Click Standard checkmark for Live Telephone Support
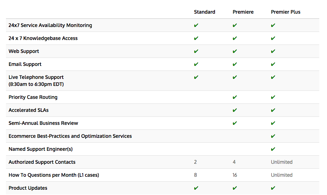327x195 pixels. tap(196, 77)
